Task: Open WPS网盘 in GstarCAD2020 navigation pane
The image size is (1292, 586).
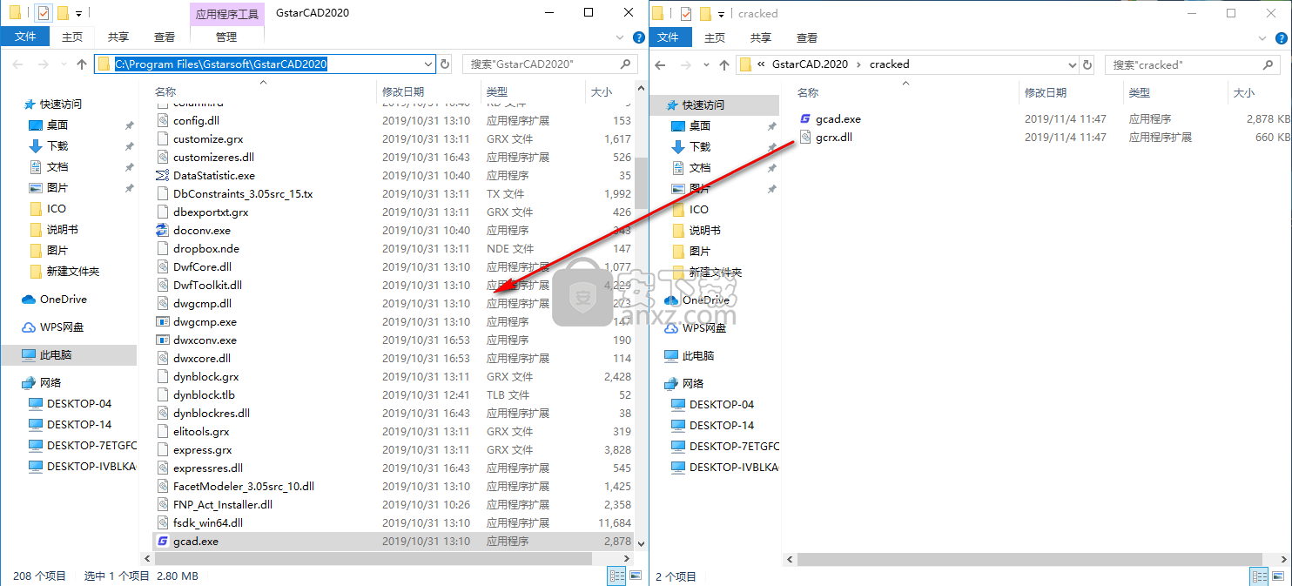Action: (64, 327)
